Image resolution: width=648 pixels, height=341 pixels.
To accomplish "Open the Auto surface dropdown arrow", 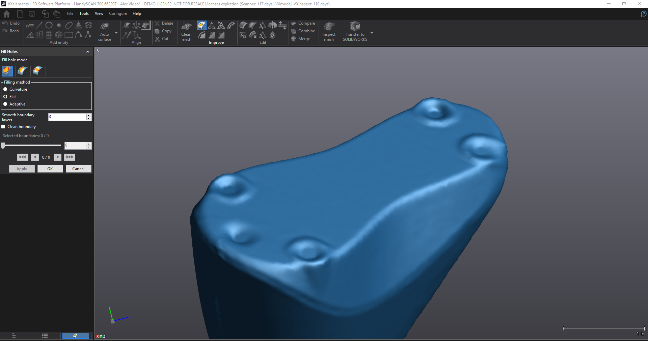I will point(116,33).
